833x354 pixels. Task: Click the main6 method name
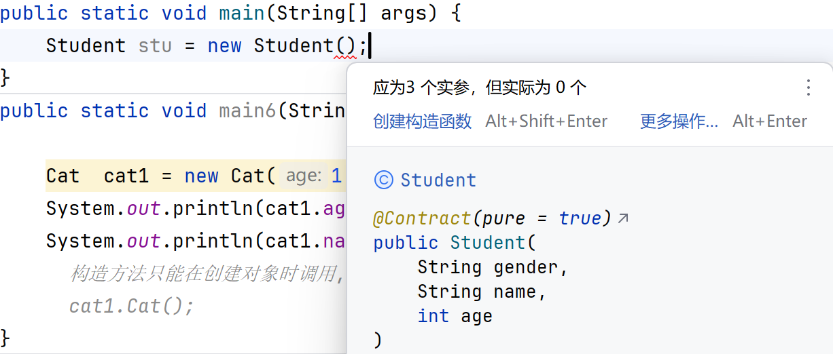coord(248,111)
